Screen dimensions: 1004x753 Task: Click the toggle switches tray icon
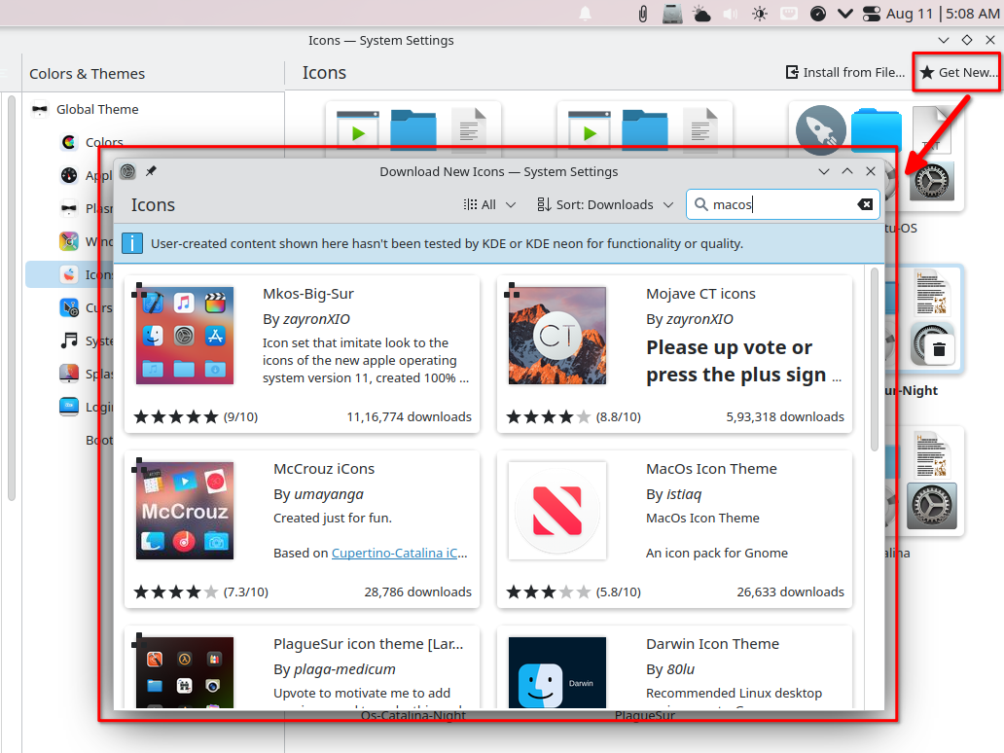pos(872,14)
